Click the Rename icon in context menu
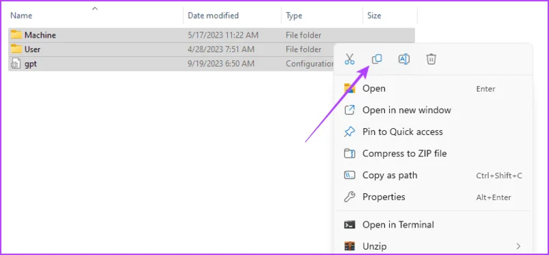Viewport: 549px width, 255px height. [x=404, y=59]
